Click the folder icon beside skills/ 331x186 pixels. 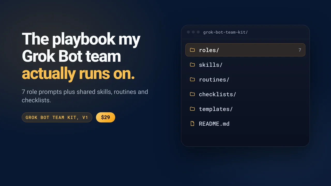192,65
